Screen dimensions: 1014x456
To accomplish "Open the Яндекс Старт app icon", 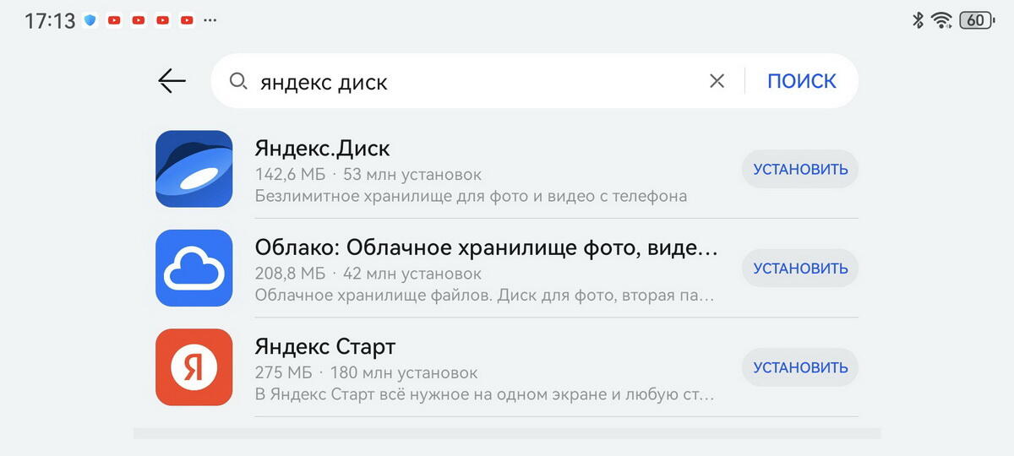I will 194,367.
